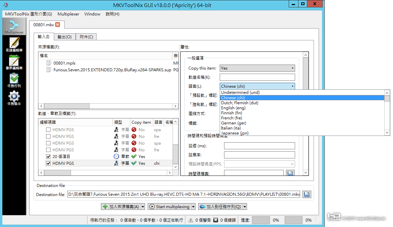
Task: Click the chapters clock icon in 20 個項目 row
Action: point(116,156)
